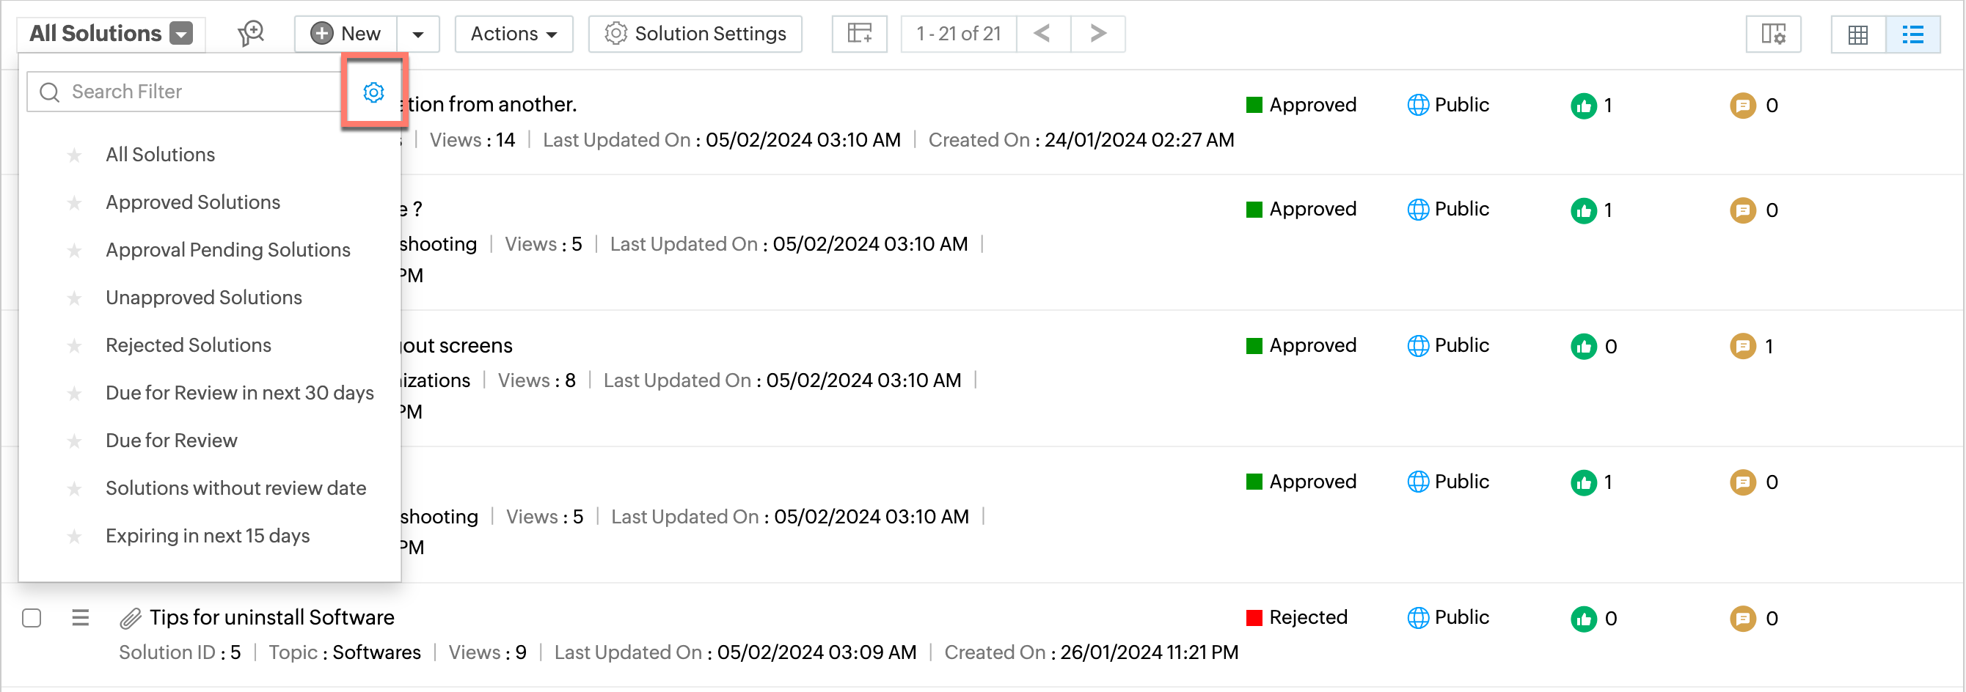This screenshot has width=1966, height=692.
Task: Open the Actions dropdown menu
Action: pyautogui.click(x=513, y=34)
